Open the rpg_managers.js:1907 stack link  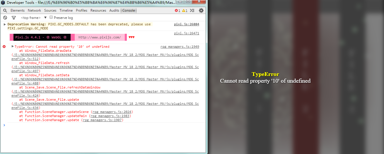(102, 120)
